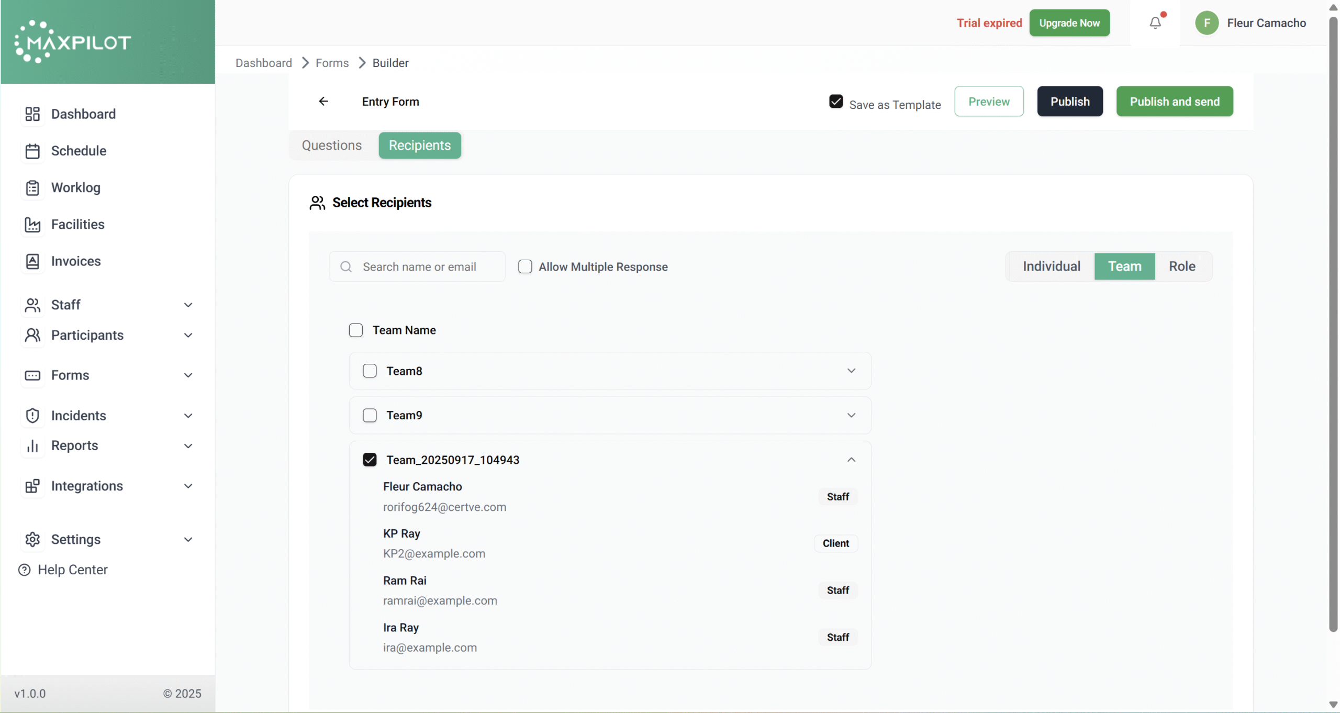The height and width of the screenshot is (713, 1340).
Task: Open Schedule via its calendar icon
Action: pos(32,151)
